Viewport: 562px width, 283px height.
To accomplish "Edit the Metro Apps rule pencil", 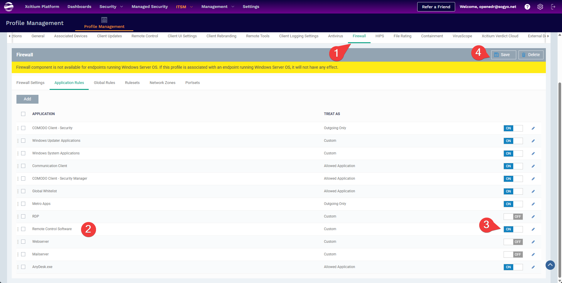I will click(x=533, y=204).
